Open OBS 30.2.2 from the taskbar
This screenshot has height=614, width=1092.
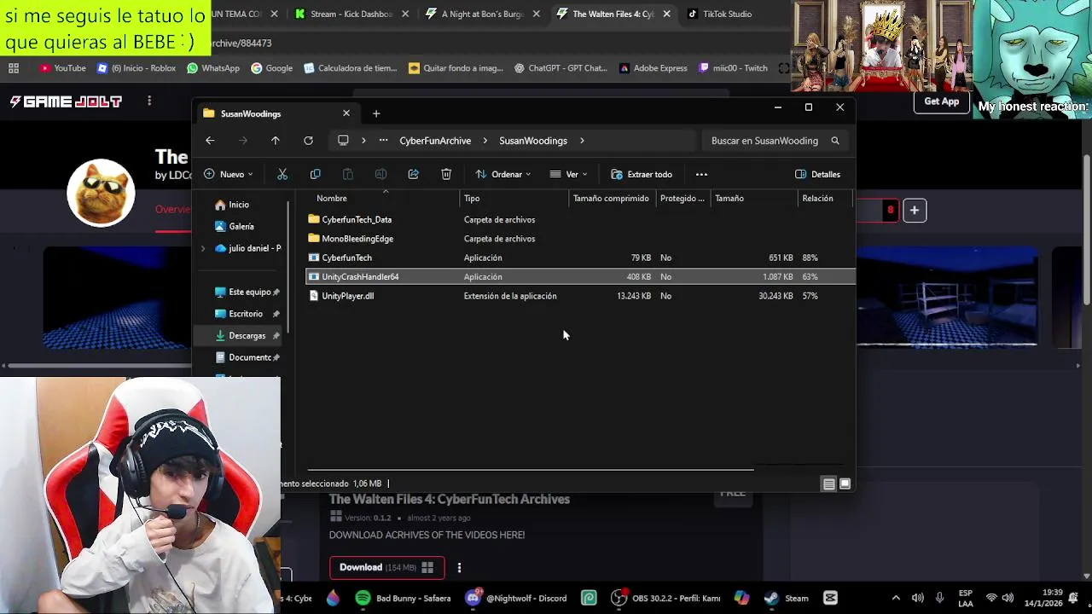pyautogui.click(x=666, y=598)
